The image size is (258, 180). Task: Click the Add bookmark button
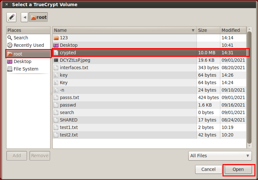pos(17,156)
